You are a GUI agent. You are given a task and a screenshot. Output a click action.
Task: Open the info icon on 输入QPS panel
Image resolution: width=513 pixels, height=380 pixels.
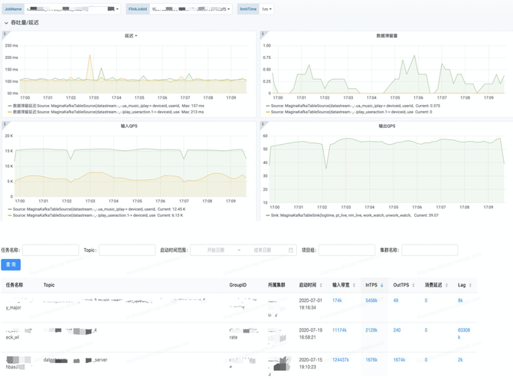click(x=5, y=124)
